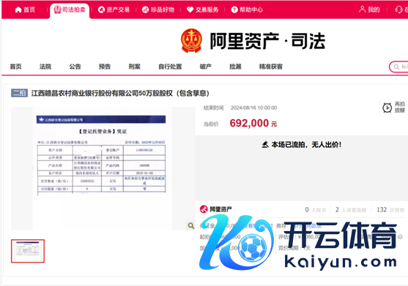
Task: Click the 阿里资产·司法 title
Action: 267,41
